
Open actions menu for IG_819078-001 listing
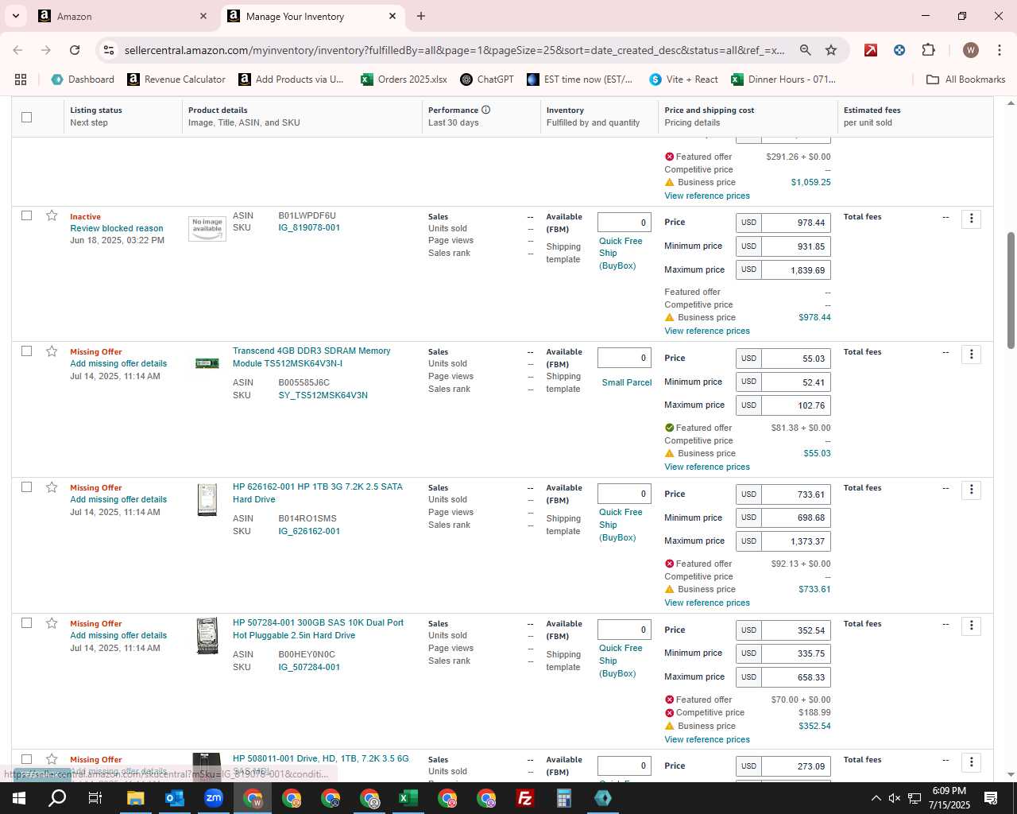971,219
